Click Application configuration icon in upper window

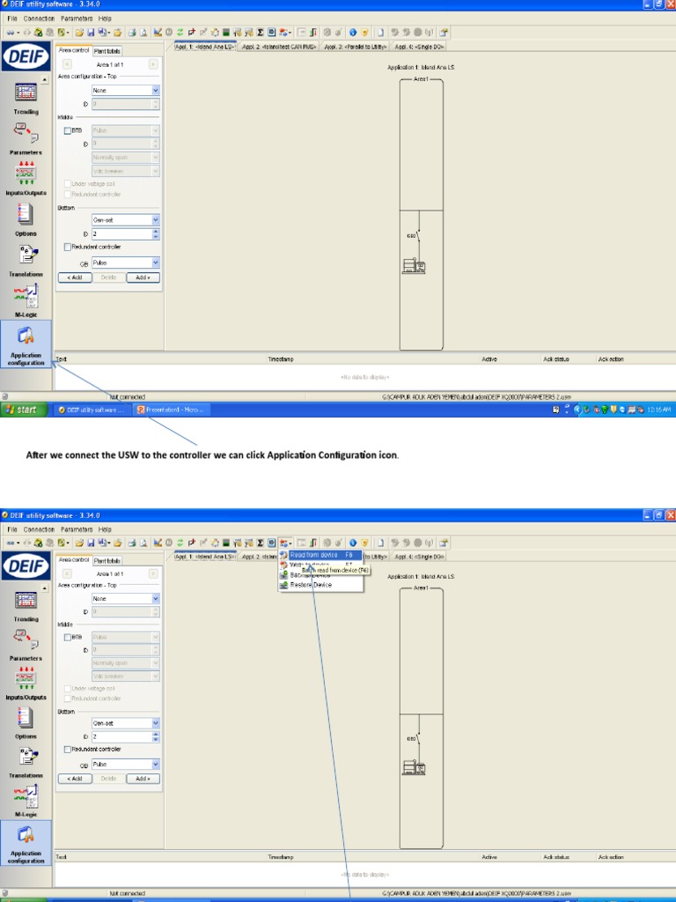click(26, 345)
